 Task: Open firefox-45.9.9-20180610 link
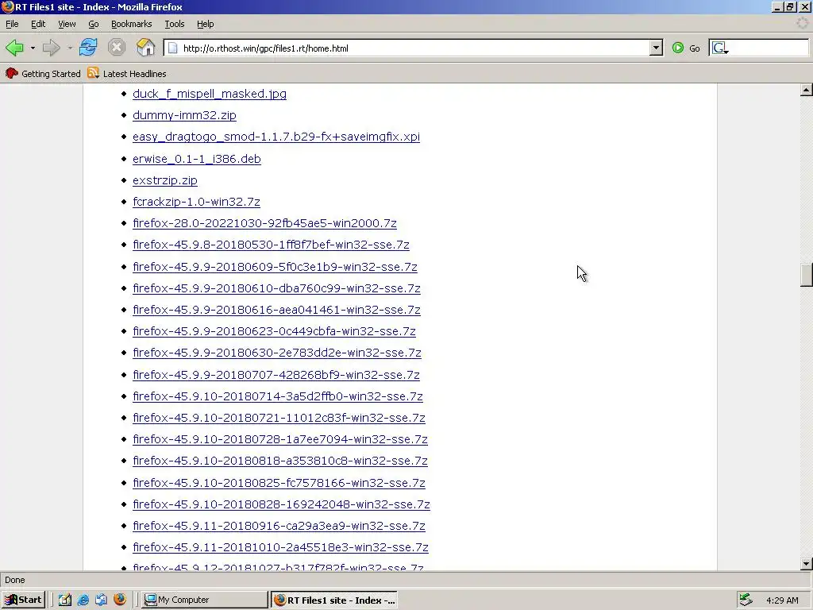(276, 288)
